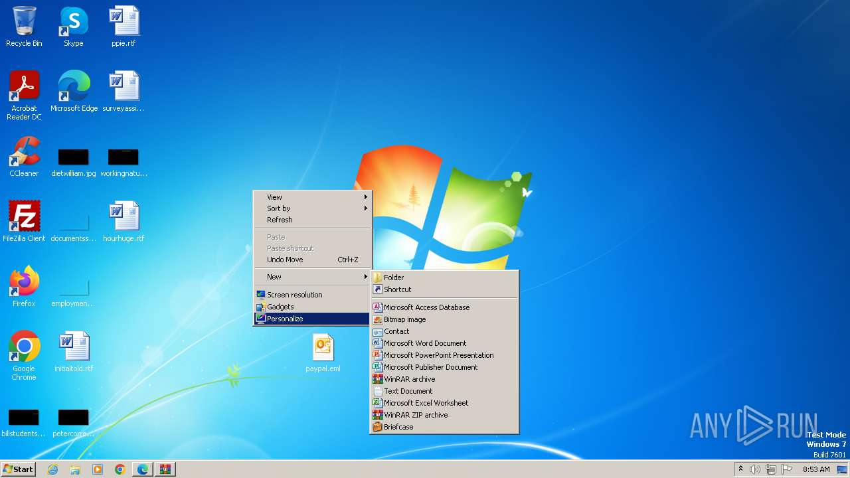Select the documentss... desktop file

74,228
